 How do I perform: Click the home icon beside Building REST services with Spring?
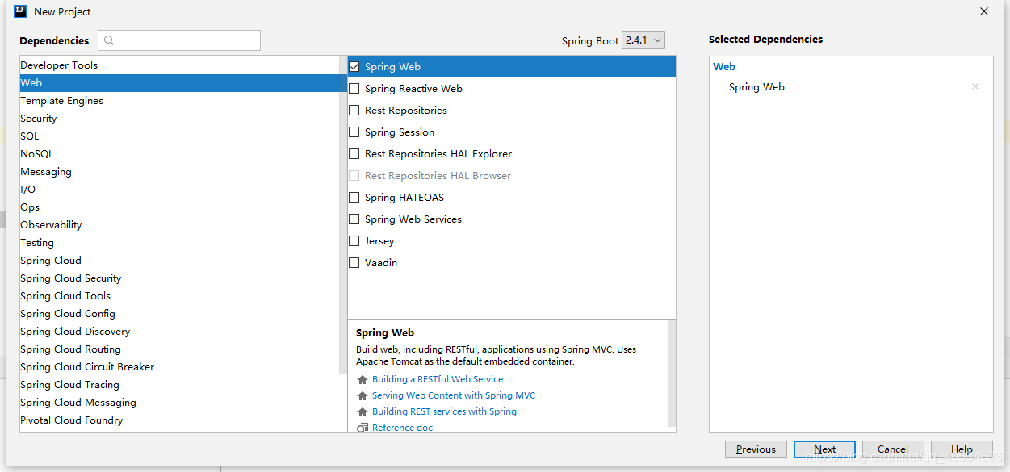click(x=362, y=411)
